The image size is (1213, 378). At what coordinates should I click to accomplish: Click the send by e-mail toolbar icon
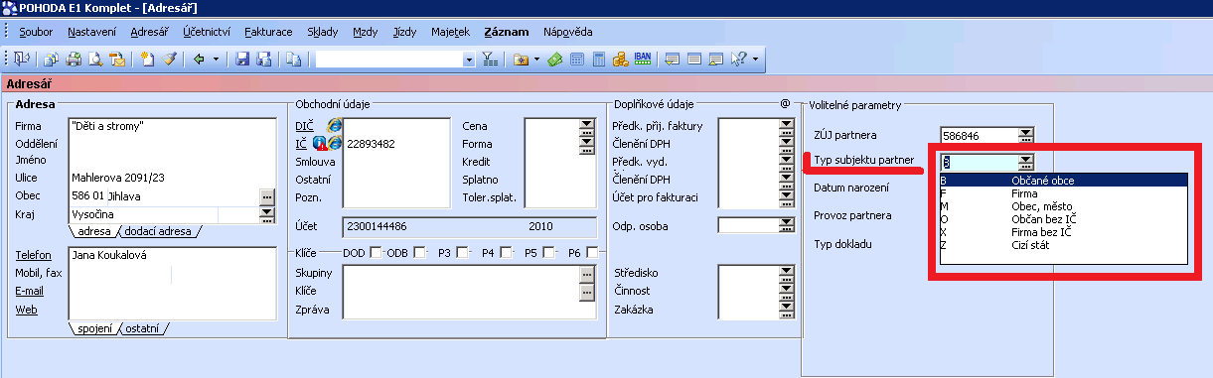click(116, 60)
